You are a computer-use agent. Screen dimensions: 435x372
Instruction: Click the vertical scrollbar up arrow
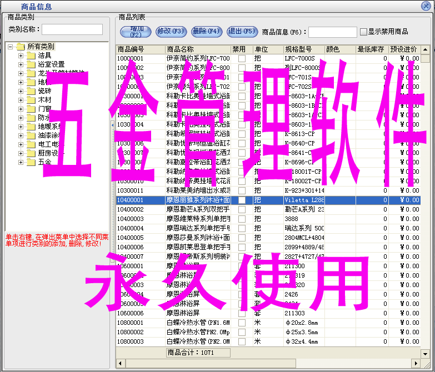coord(426,50)
